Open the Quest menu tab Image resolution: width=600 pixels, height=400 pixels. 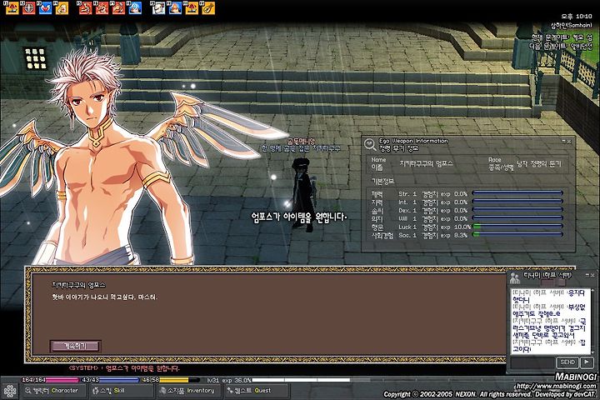256,391
